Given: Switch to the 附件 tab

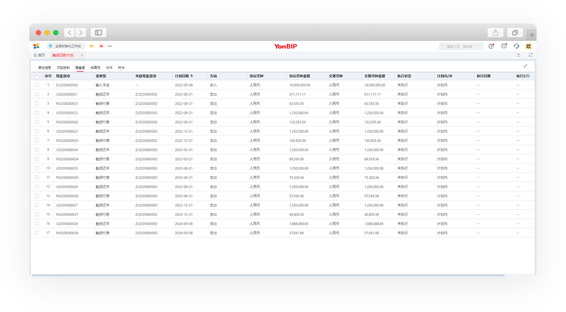Looking at the screenshot, I should [121, 68].
